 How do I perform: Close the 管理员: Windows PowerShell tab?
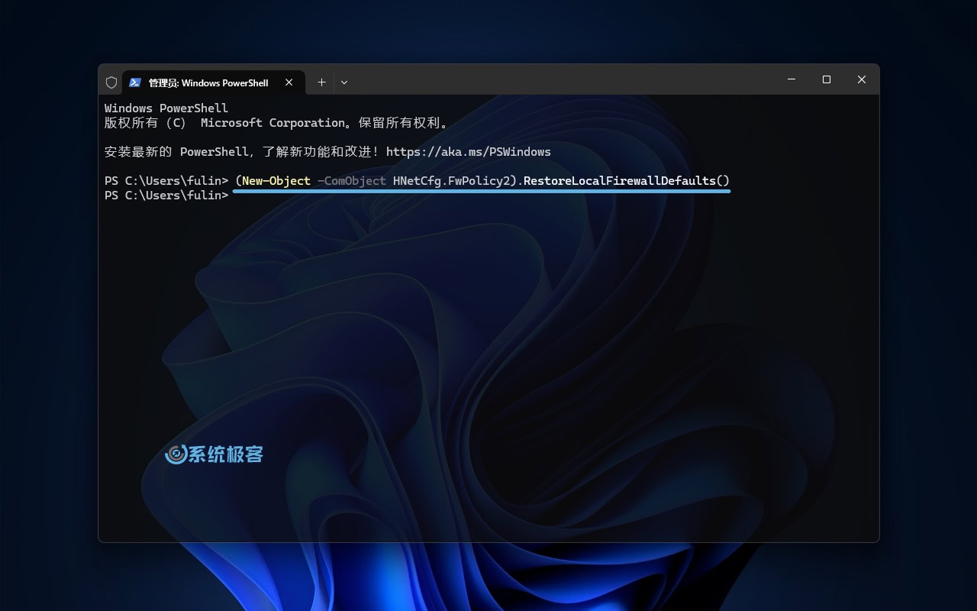pyautogui.click(x=289, y=82)
